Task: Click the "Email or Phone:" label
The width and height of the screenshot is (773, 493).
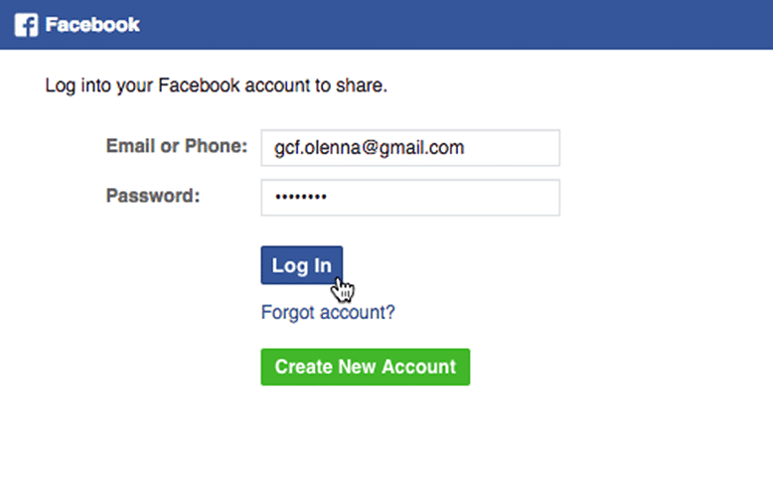Action: (176, 147)
